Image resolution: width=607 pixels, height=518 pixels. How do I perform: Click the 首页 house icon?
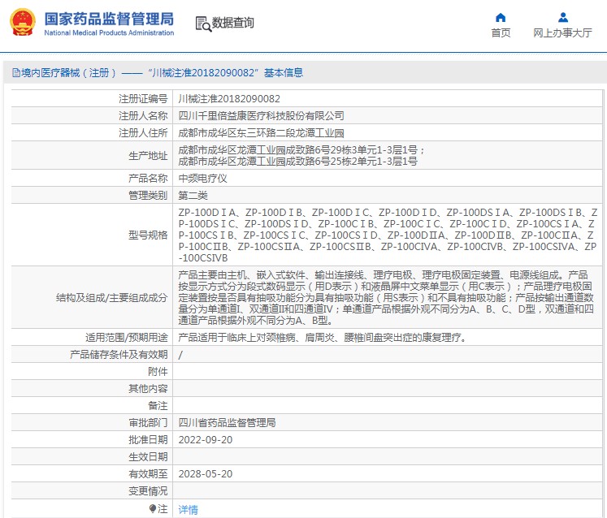click(501, 17)
